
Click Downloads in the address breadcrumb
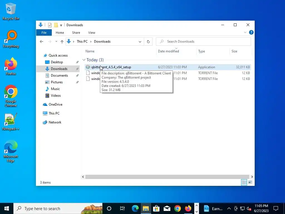click(102, 42)
